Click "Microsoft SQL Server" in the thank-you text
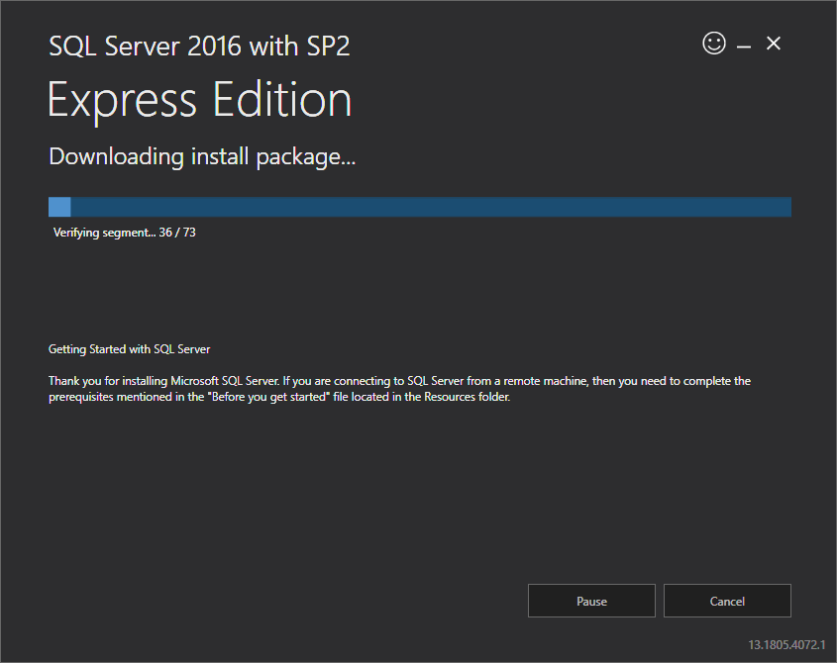This screenshot has height=663, width=837. [224, 381]
